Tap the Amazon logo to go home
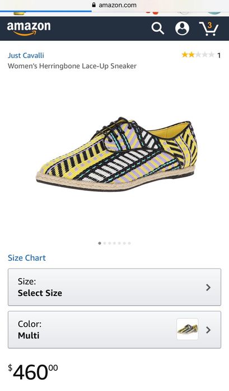 [x=29, y=28]
